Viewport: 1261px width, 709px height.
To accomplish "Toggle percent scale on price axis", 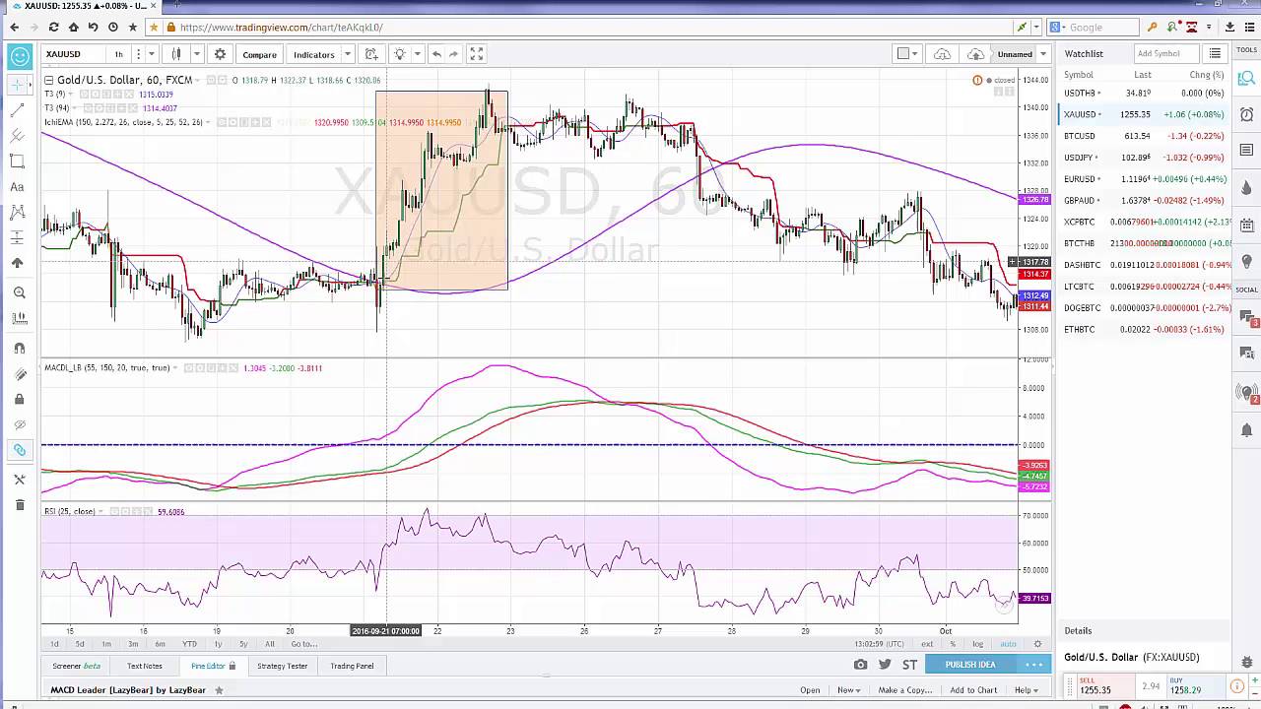I will click(952, 644).
